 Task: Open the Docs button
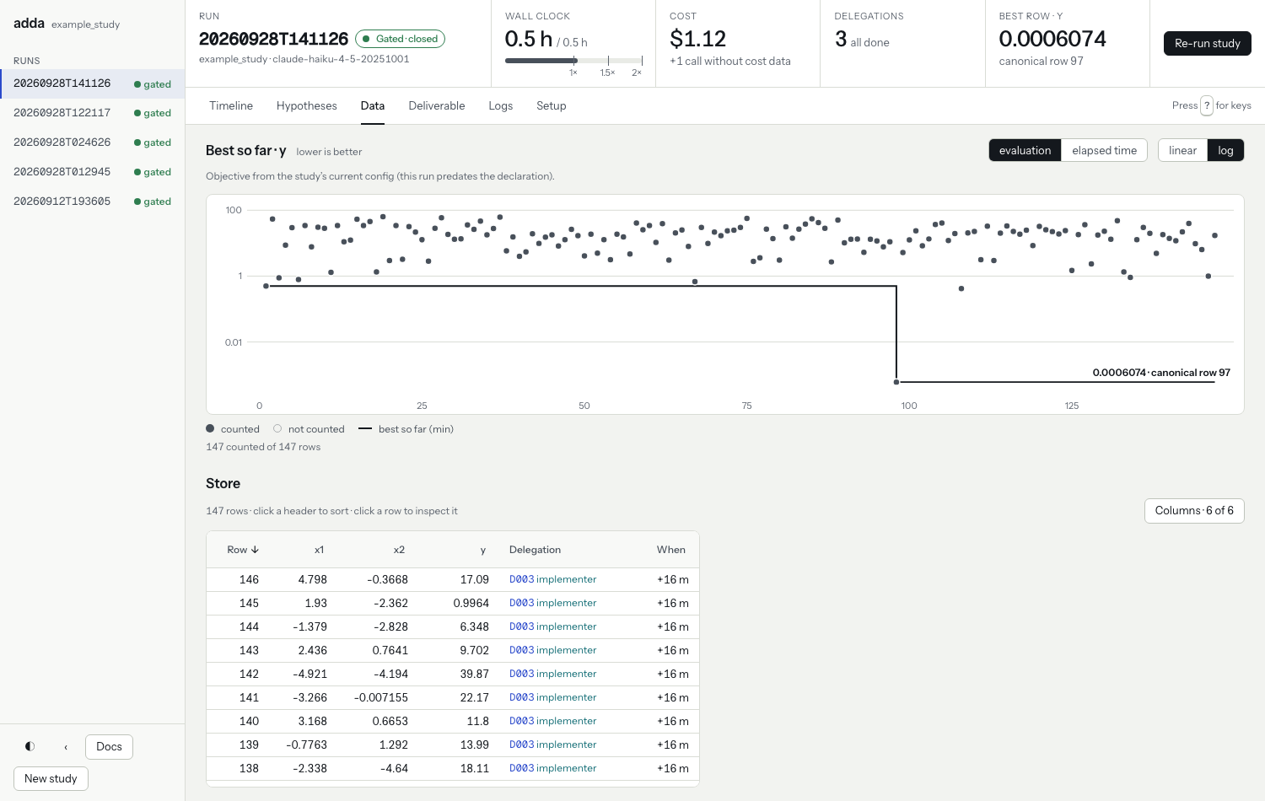click(109, 746)
